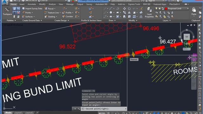This screenshot has height=114, width=203.
Task: Open annotation scale 1:1 dropdown
Action: click(x=167, y=113)
